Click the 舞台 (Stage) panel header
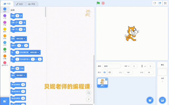 click(162, 65)
